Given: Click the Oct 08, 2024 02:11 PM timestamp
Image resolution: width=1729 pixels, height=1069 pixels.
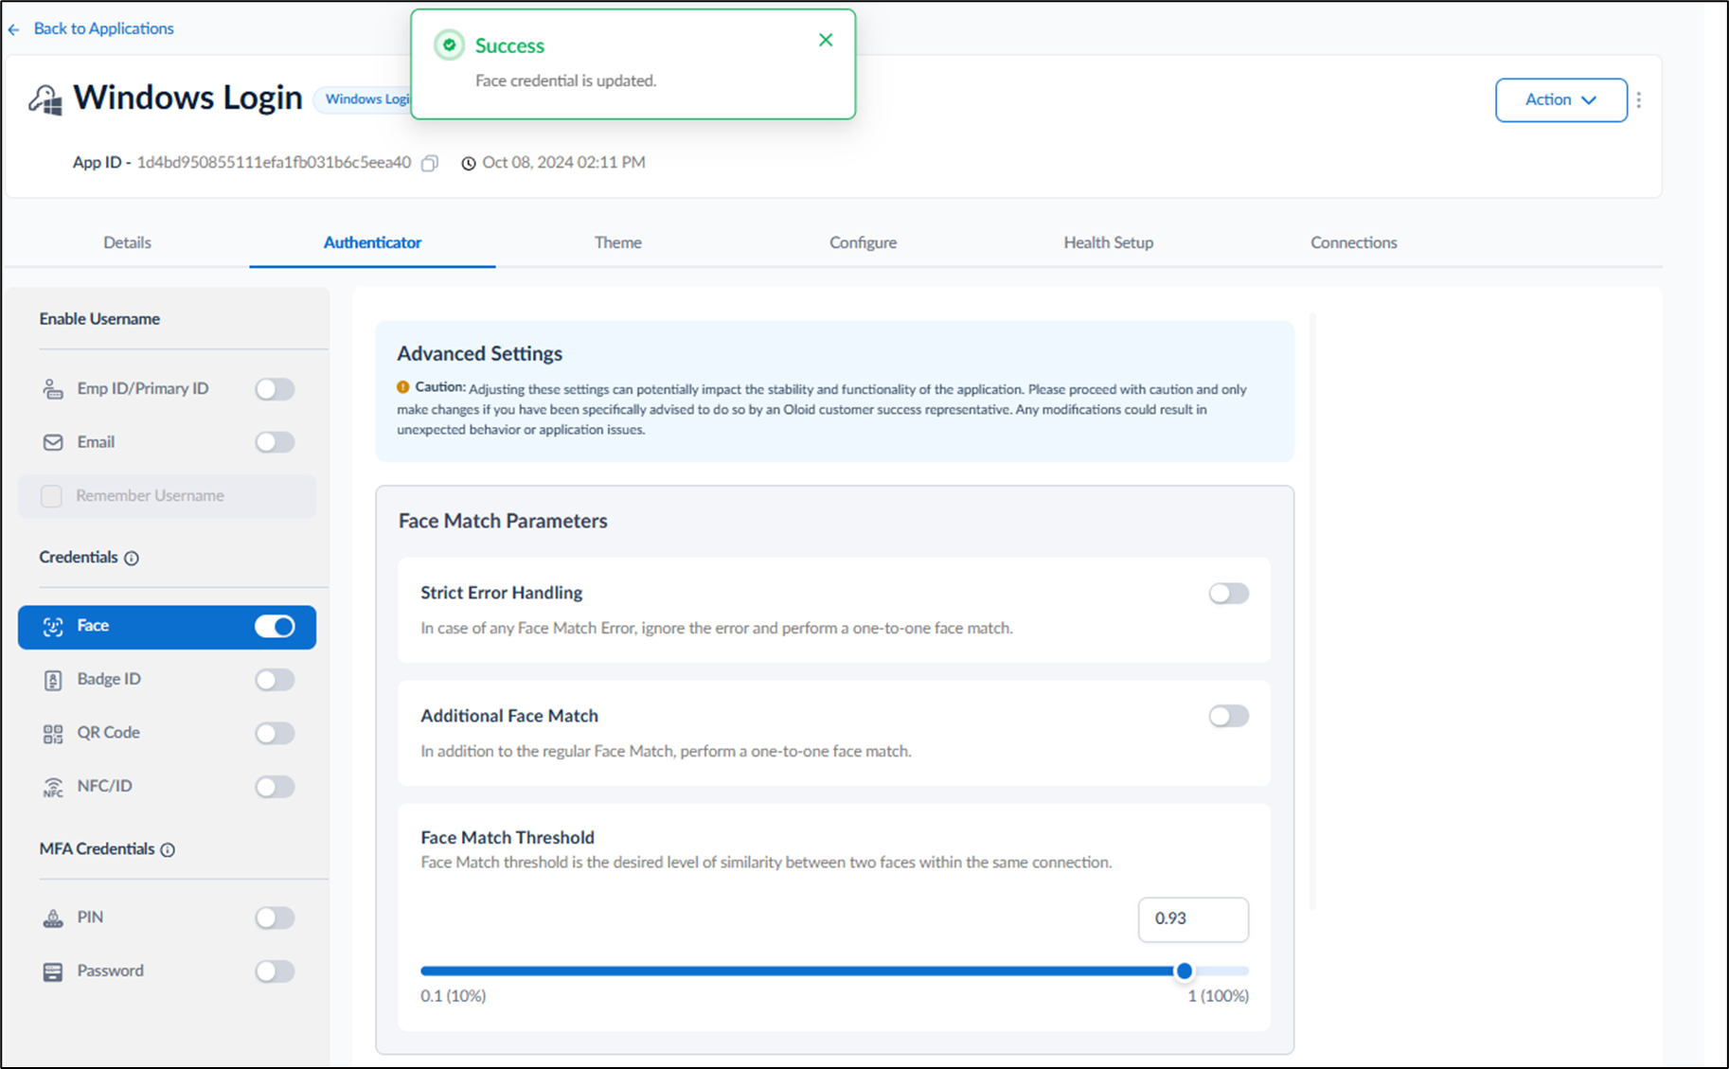Looking at the screenshot, I should pyautogui.click(x=563, y=163).
